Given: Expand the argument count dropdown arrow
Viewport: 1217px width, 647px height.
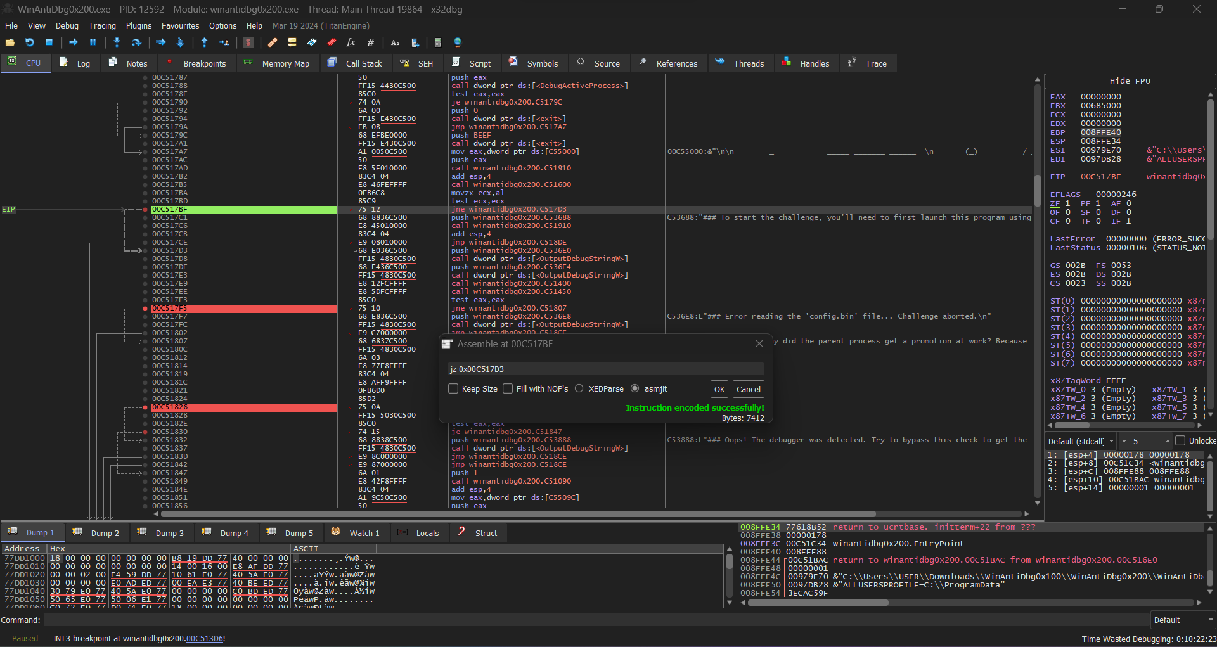Looking at the screenshot, I should [1124, 441].
